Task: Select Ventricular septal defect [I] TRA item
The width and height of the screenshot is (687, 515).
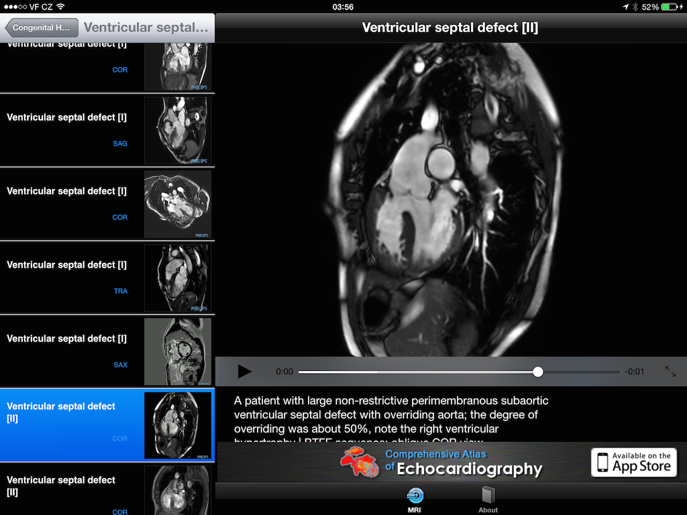Action: [107, 278]
